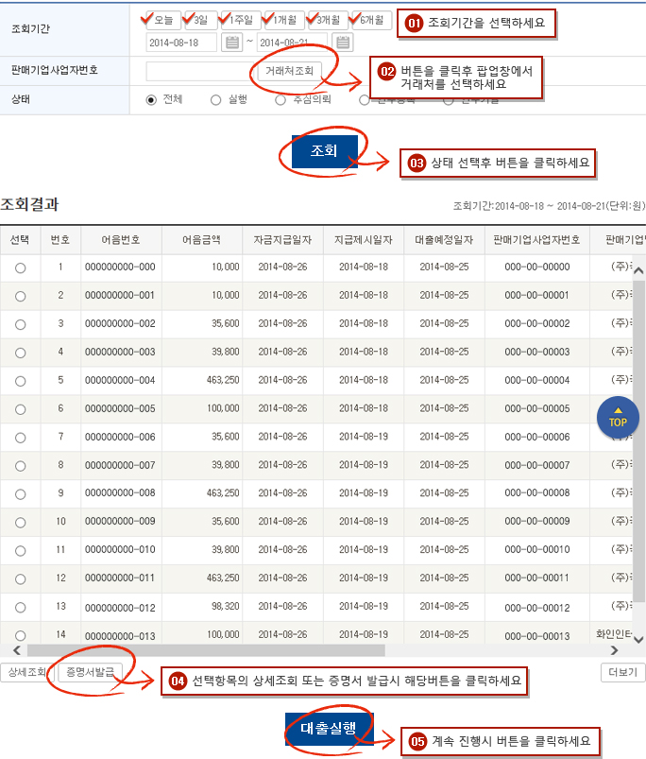646x759 pixels.
Task: Jump to top with TOP button
Action: (x=618, y=417)
